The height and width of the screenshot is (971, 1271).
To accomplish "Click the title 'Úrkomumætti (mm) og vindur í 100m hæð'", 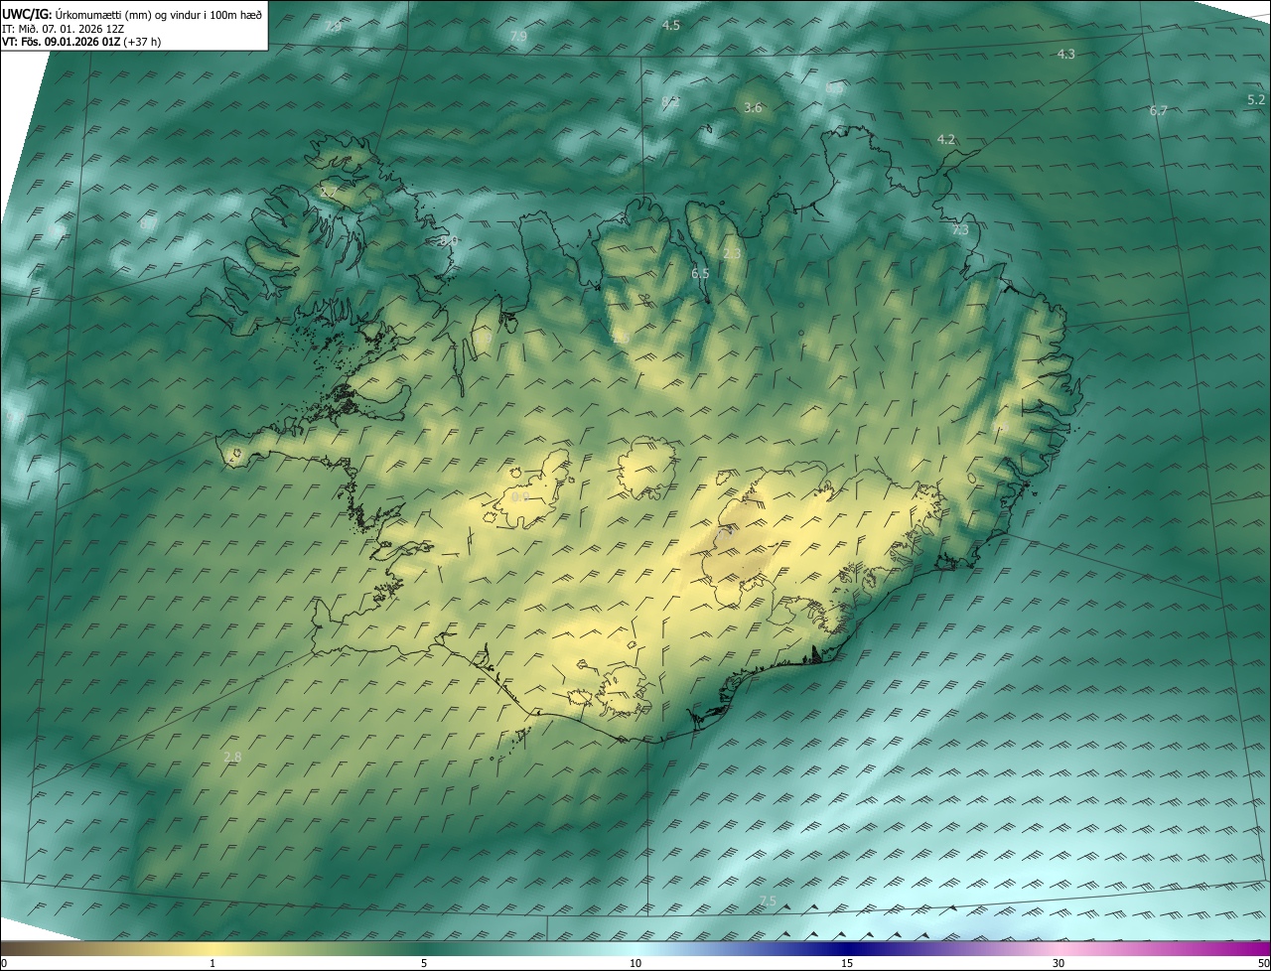I will [158, 14].
